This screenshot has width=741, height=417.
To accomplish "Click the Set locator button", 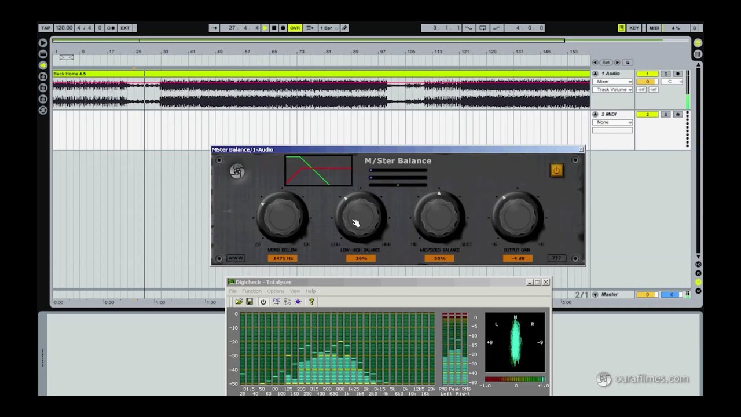I will tap(606, 63).
